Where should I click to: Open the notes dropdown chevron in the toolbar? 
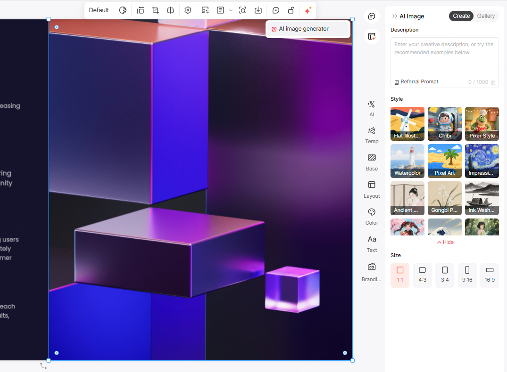(x=231, y=10)
